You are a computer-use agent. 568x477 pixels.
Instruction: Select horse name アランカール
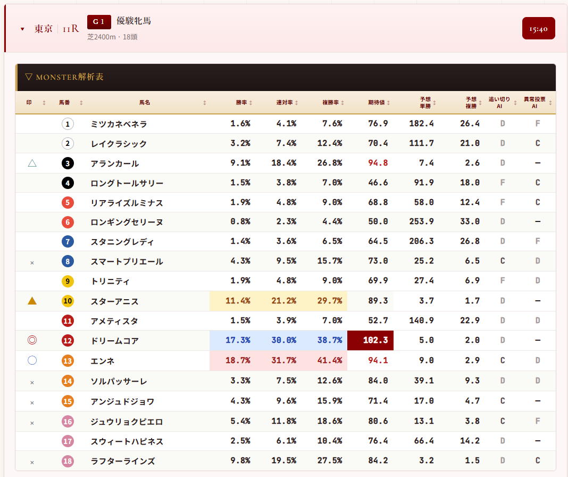115,163
